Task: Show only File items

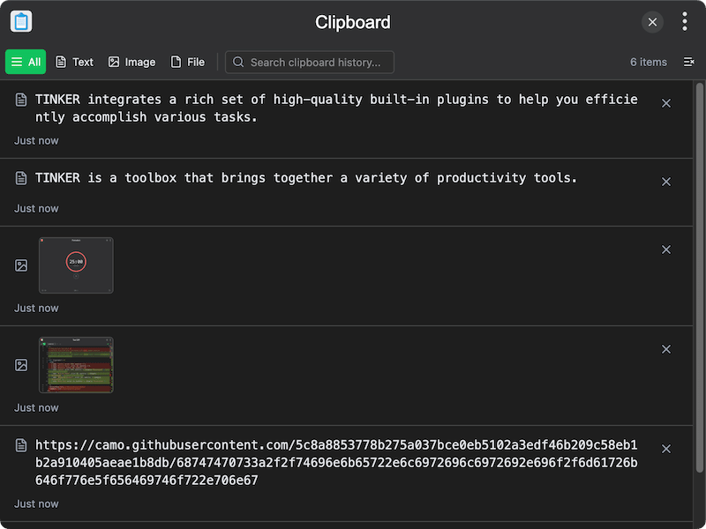Action: tap(187, 62)
